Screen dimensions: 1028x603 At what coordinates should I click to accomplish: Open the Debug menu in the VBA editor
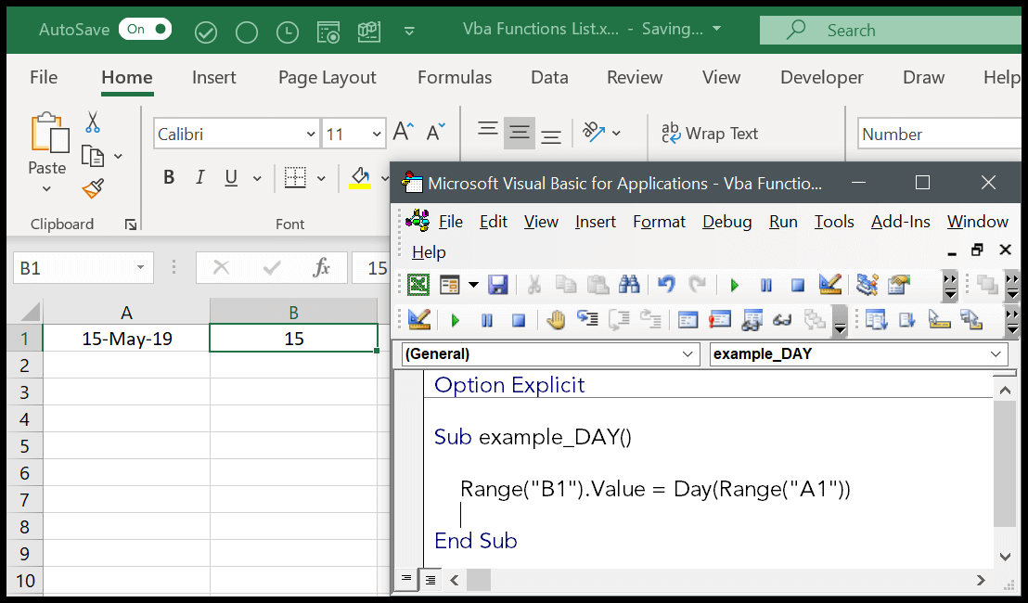726,222
